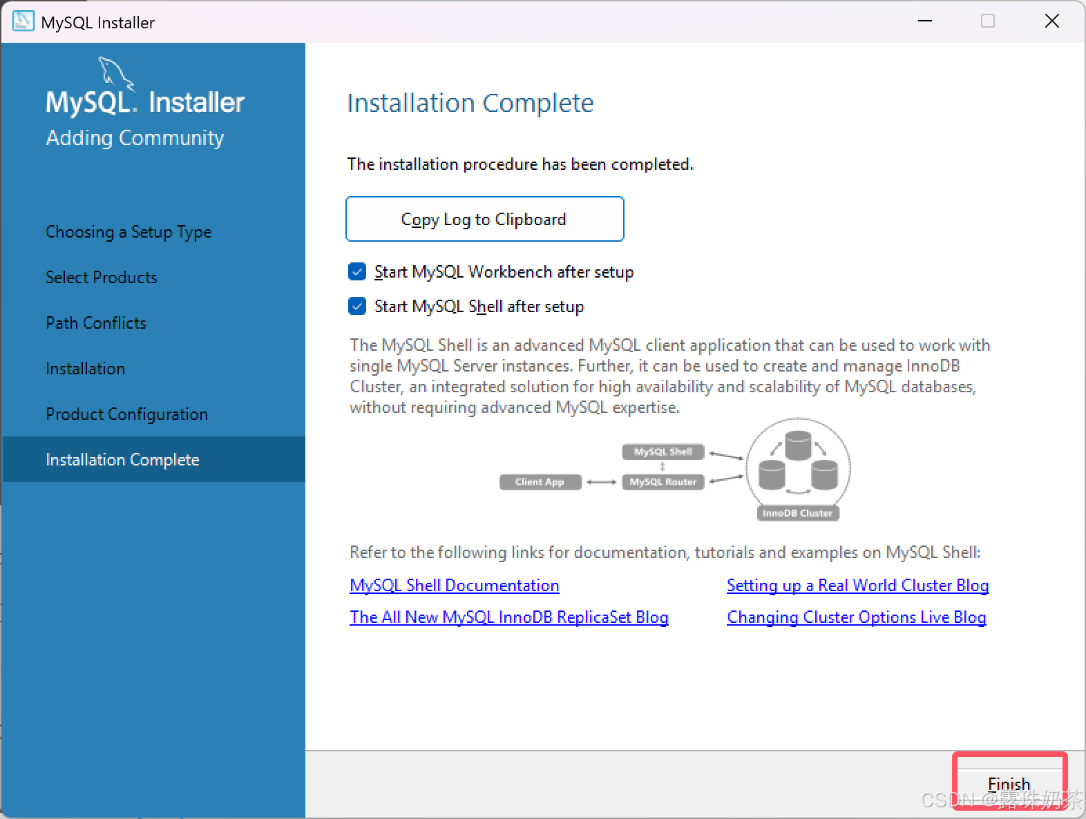Click the Installation Complete heading
The image size is (1086, 819).
470,103
